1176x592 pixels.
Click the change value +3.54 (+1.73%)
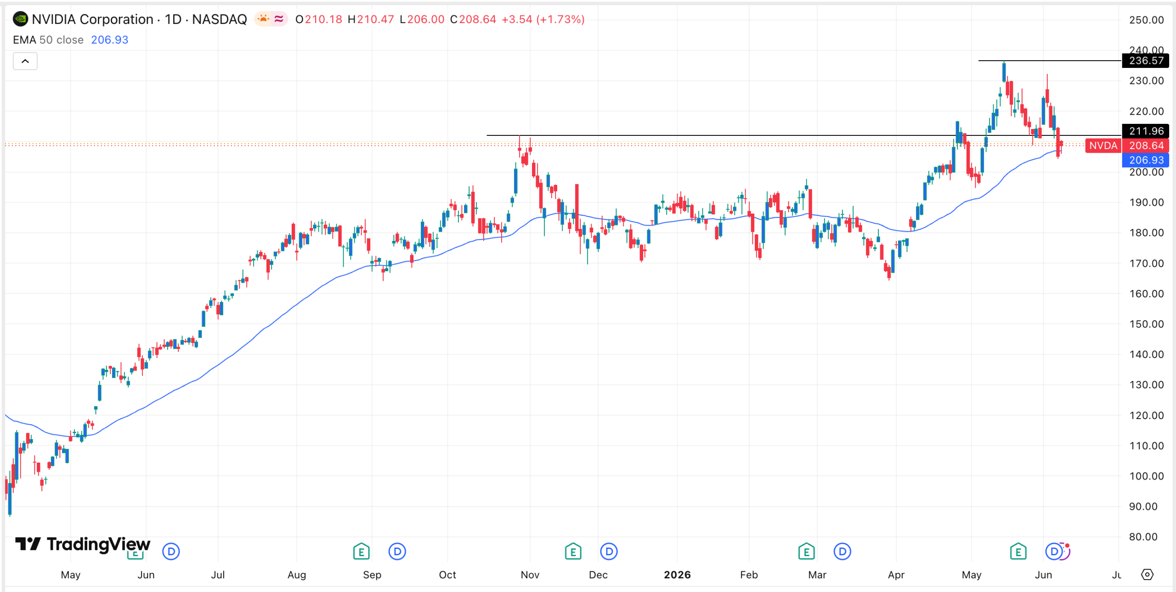543,19
